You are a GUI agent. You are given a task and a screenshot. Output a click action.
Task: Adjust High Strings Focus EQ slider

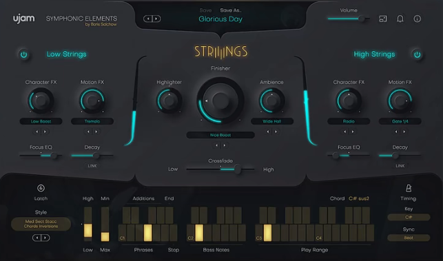click(349, 156)
